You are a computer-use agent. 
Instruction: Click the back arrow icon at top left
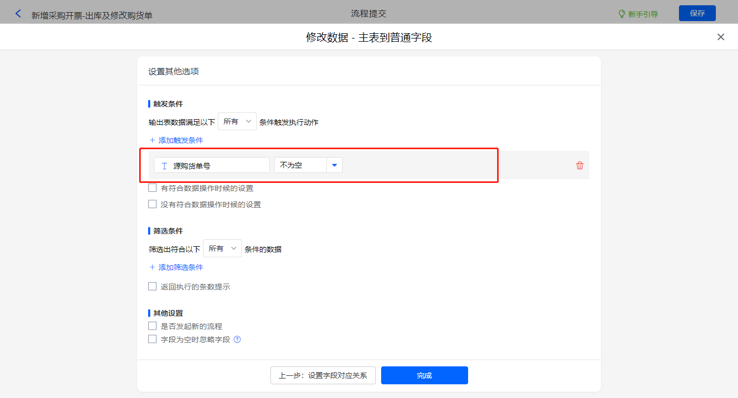(18, 14)
